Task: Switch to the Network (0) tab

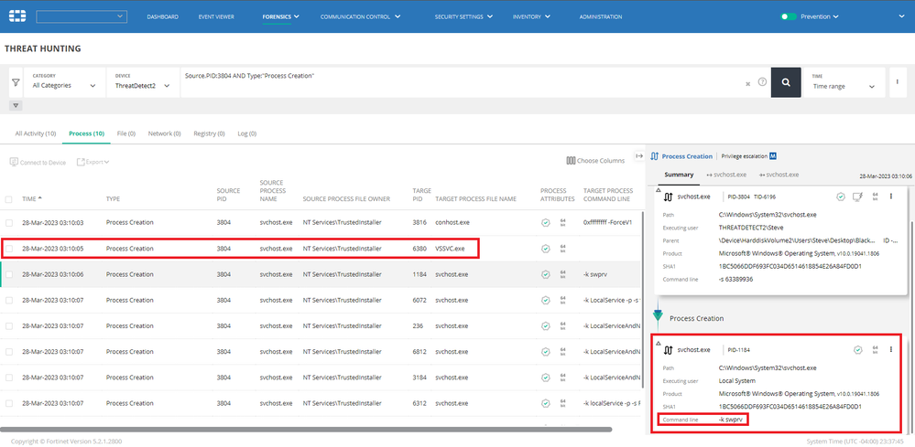Action: click(x=164, y=133)
